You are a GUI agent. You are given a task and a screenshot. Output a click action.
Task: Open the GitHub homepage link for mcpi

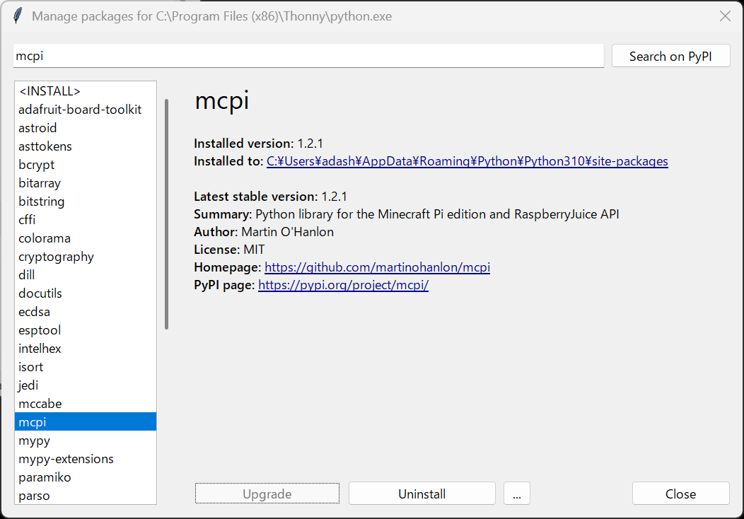pos(377,267)
